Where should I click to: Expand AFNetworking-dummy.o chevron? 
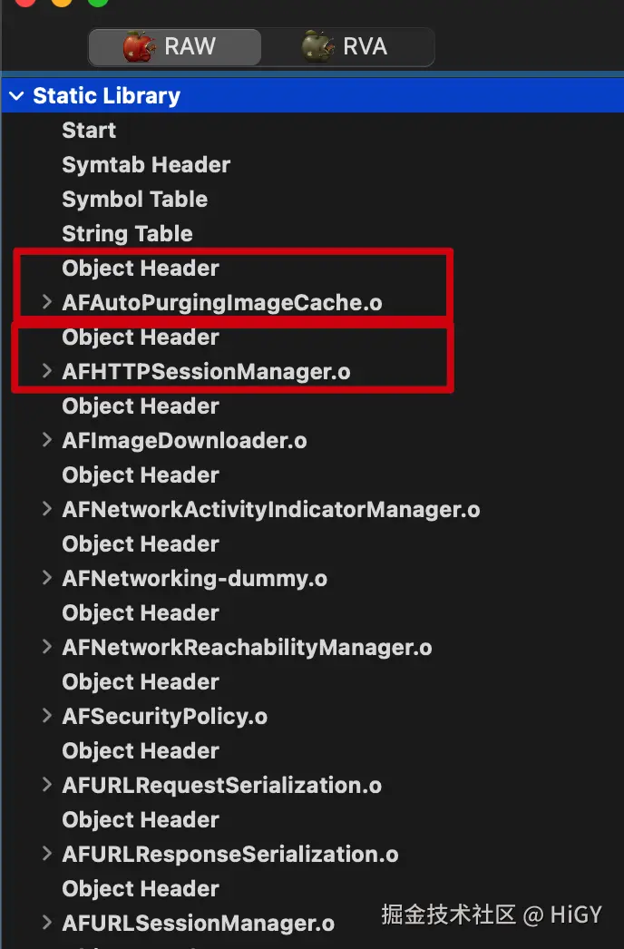tap(47, 578)
